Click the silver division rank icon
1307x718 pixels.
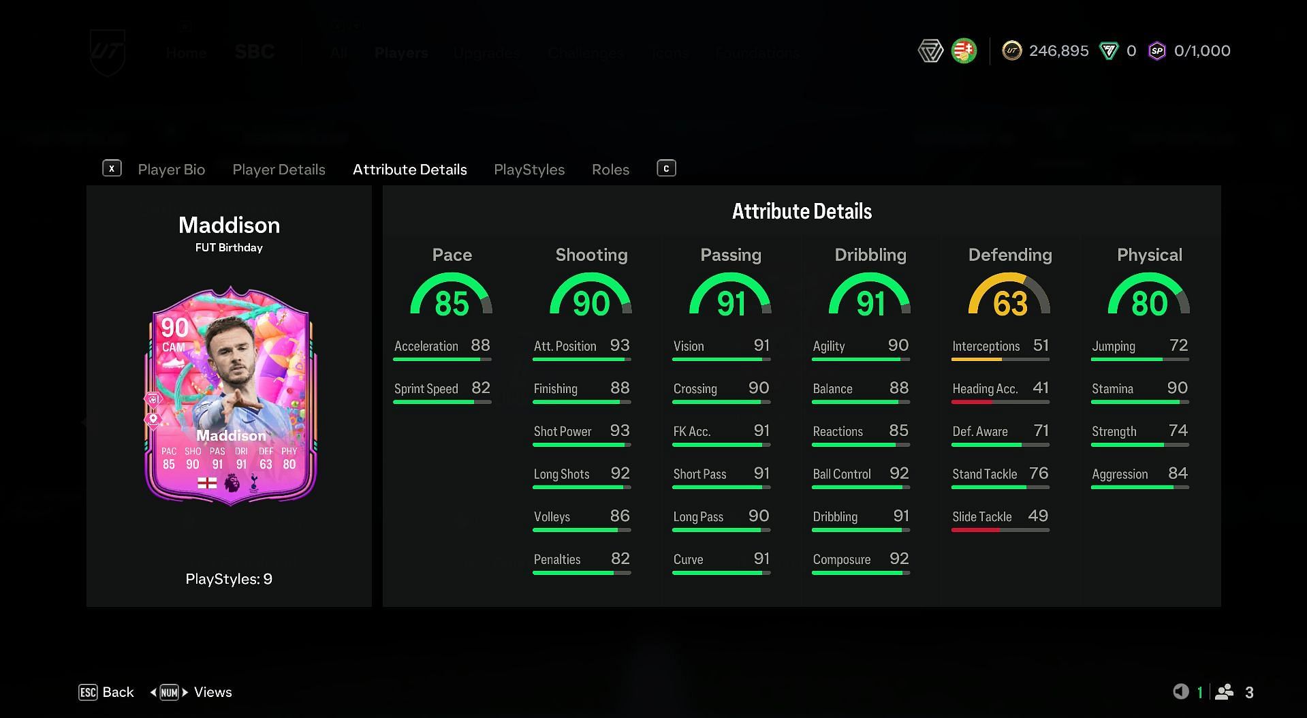point(930,51)
